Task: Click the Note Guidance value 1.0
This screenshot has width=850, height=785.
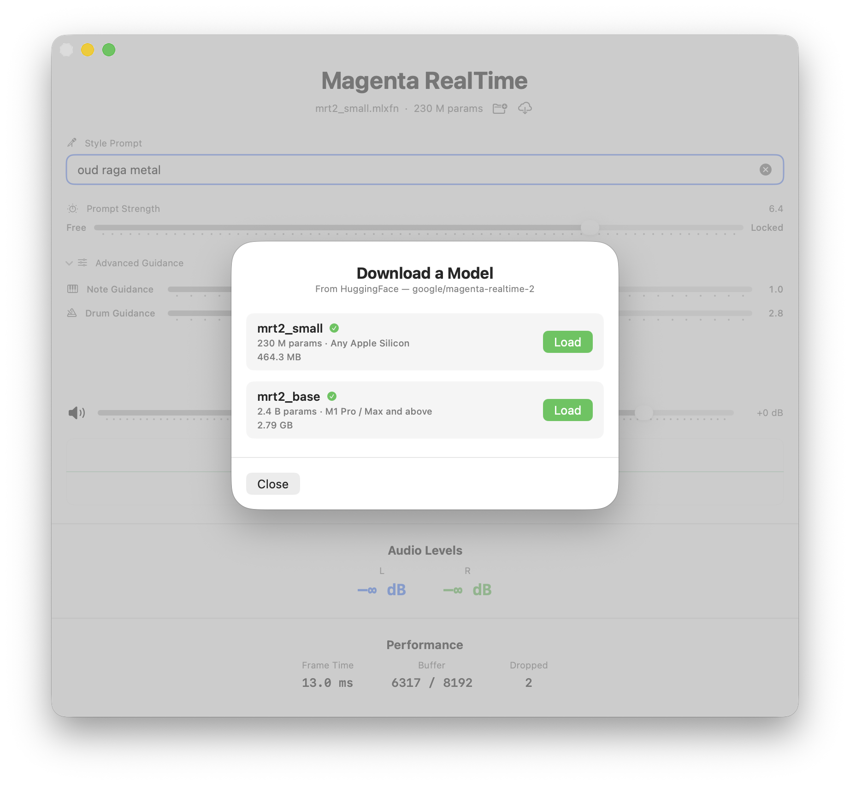Action: click(x=776, y=289)
